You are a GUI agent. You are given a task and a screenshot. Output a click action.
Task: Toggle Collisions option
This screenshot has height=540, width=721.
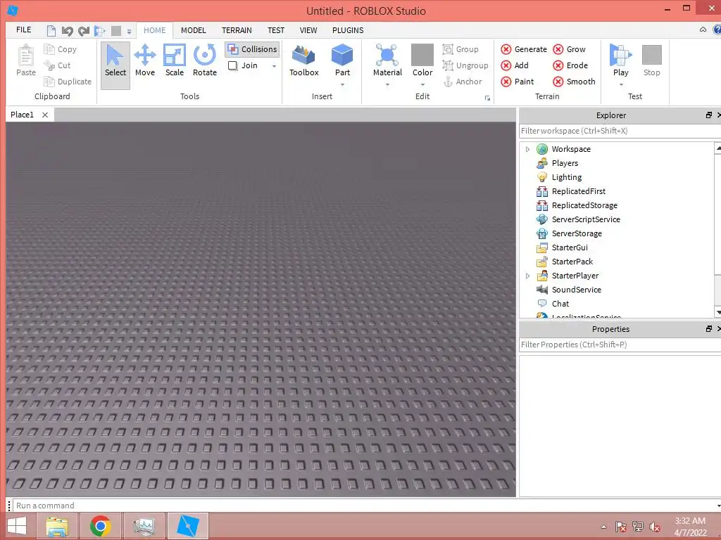click(252, 49)
